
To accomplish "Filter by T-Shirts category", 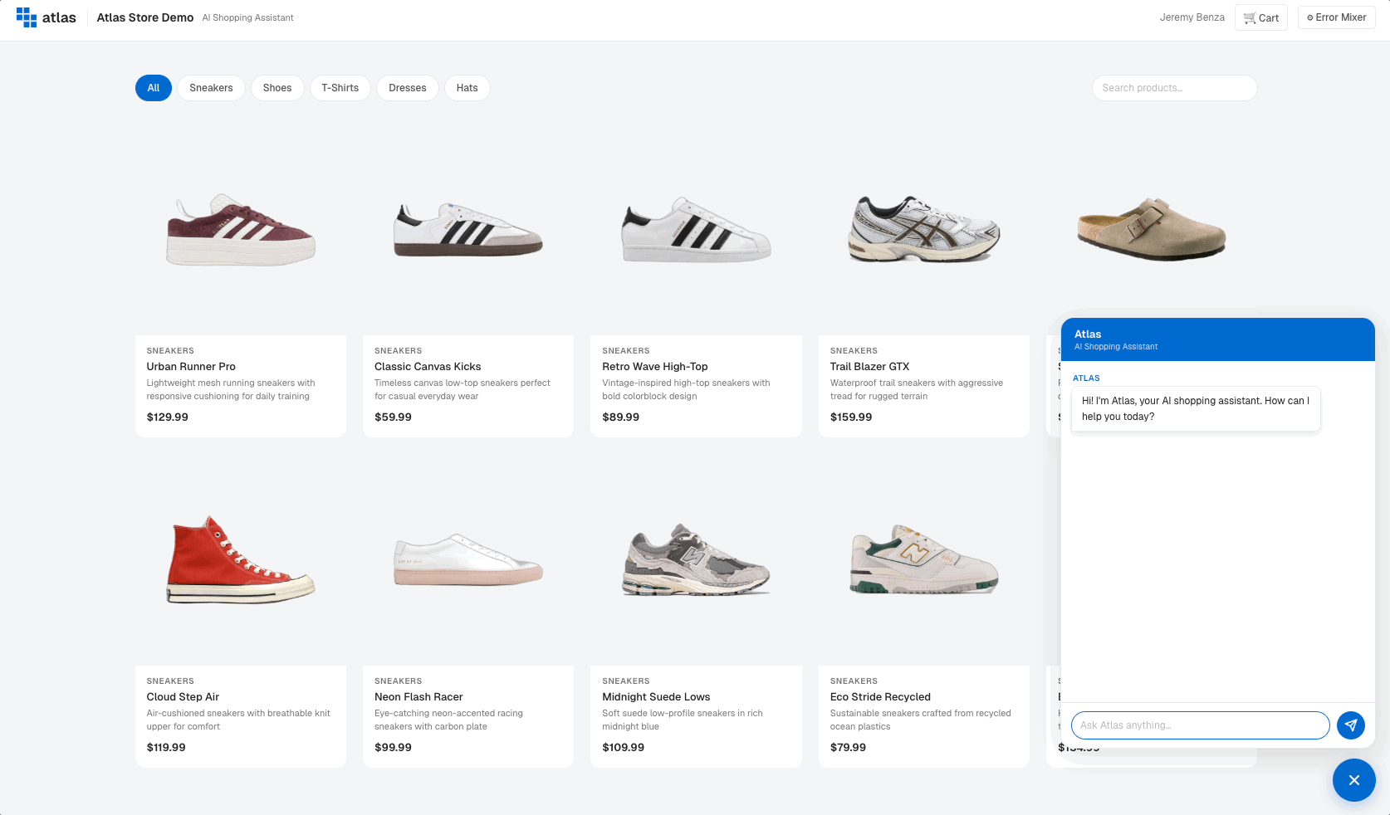I will coord(340,88).
